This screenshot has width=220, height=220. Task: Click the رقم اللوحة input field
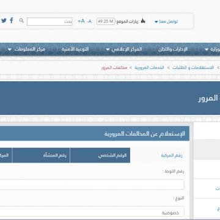pos(92,185)
